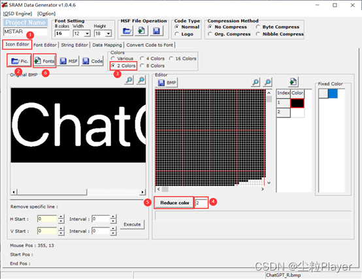Screen dimensions: 362x279
Task: Click the Original BMP preview image
Action: coord(78,125)
